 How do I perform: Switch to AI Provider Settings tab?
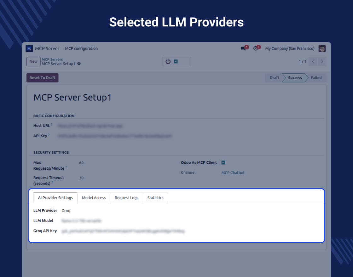coord(55,198)
